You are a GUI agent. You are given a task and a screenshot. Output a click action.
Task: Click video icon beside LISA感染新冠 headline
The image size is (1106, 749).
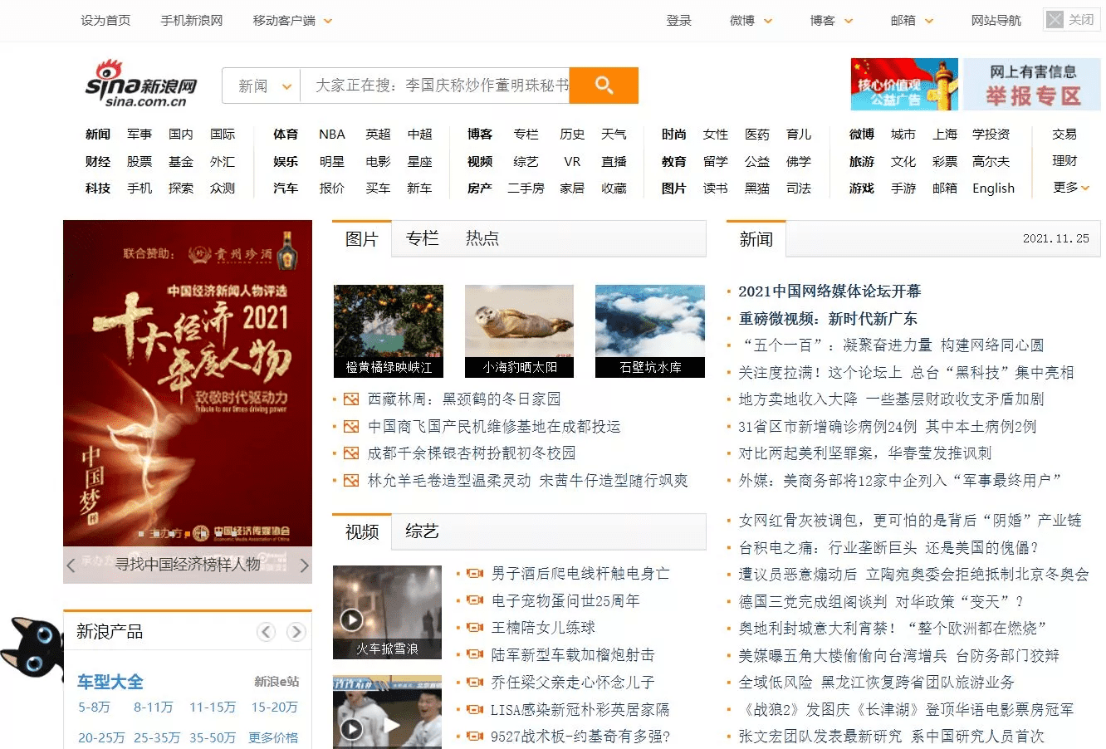click(x=475, y=709)
